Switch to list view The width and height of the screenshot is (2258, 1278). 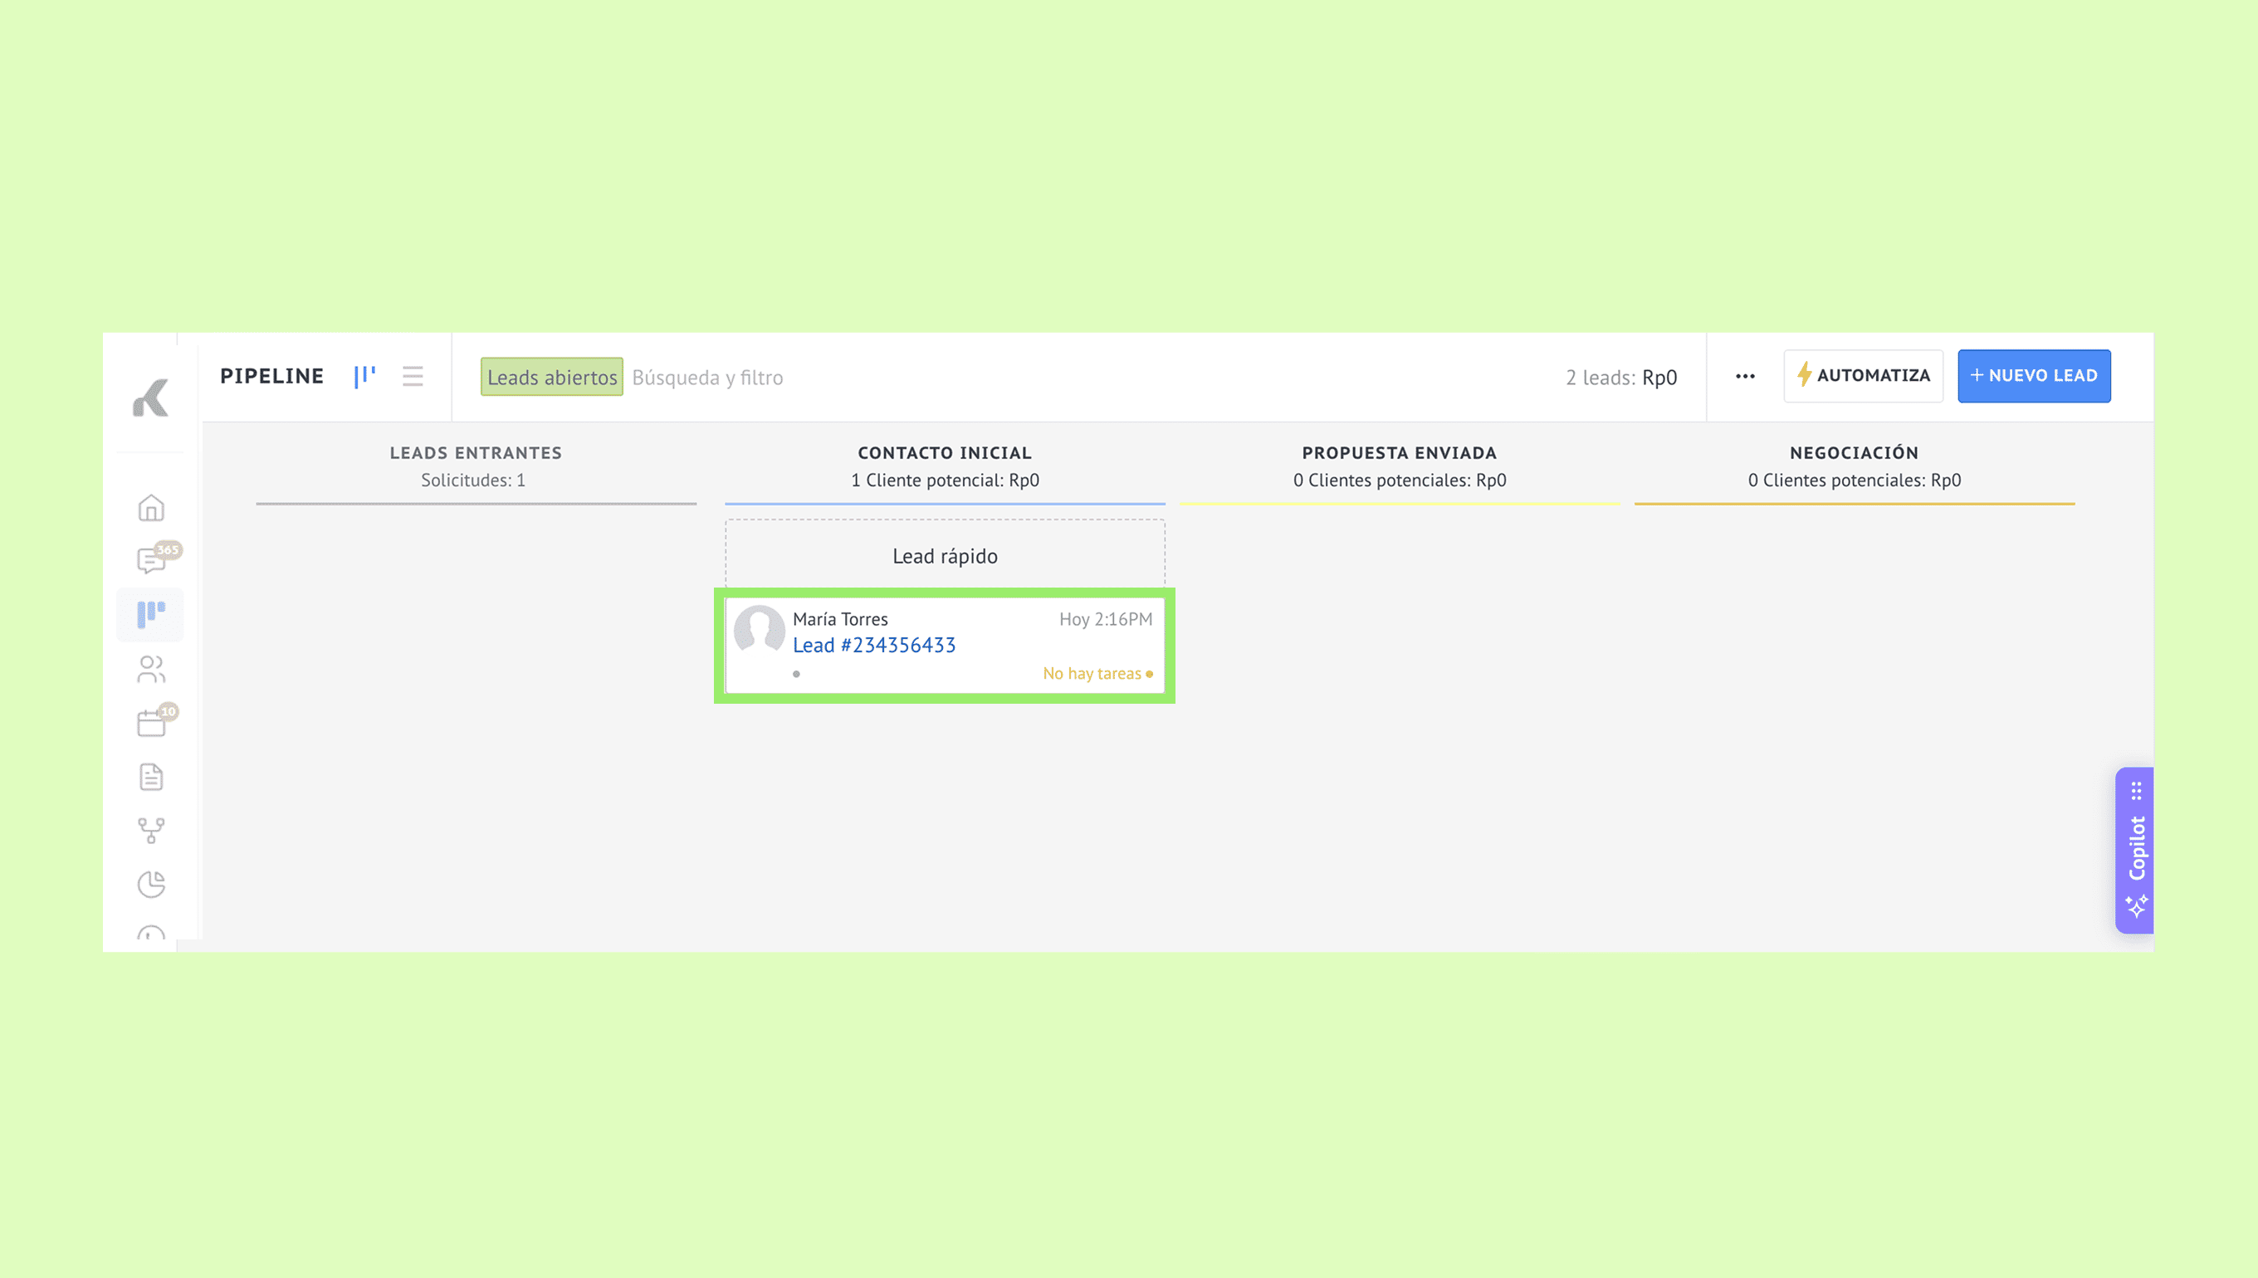(x=413, y=377)
